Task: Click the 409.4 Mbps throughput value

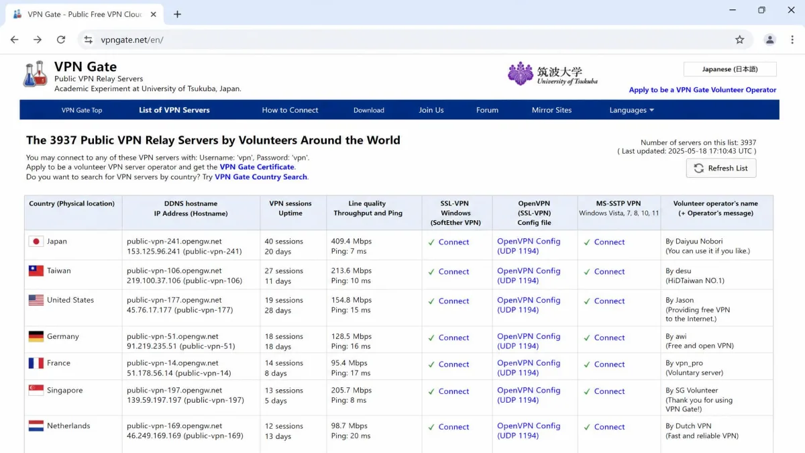Action: [351, 242]
